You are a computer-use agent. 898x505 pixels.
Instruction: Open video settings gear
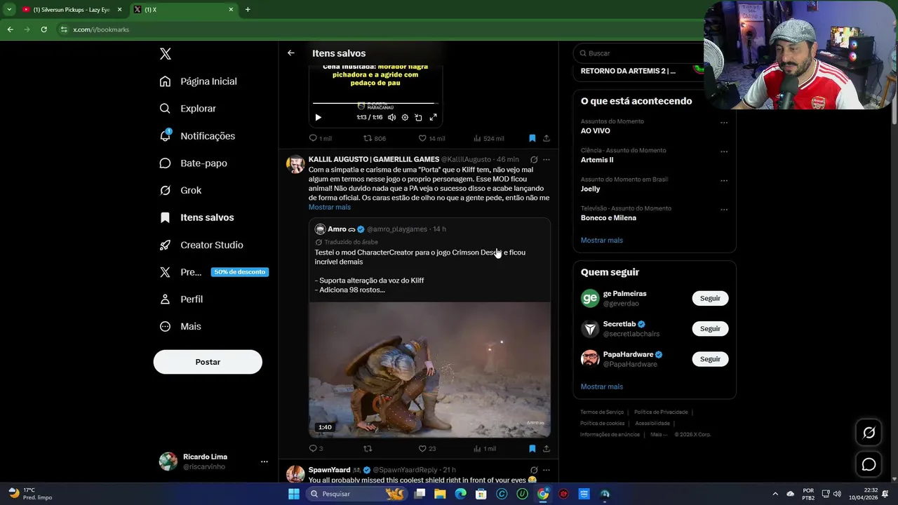405,118
